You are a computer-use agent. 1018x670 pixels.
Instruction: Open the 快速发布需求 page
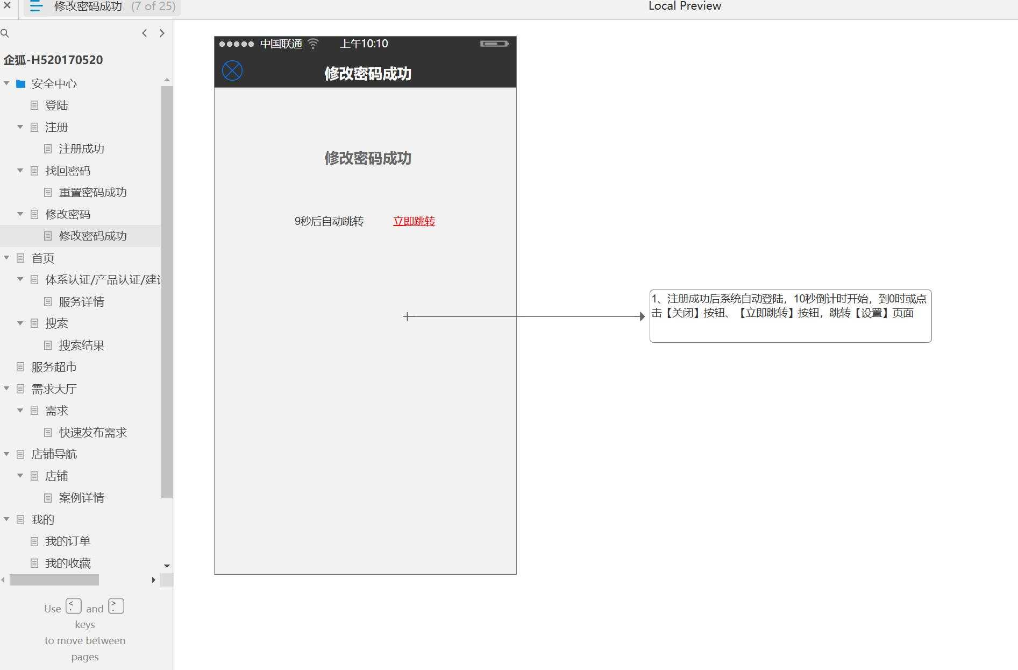92,432
